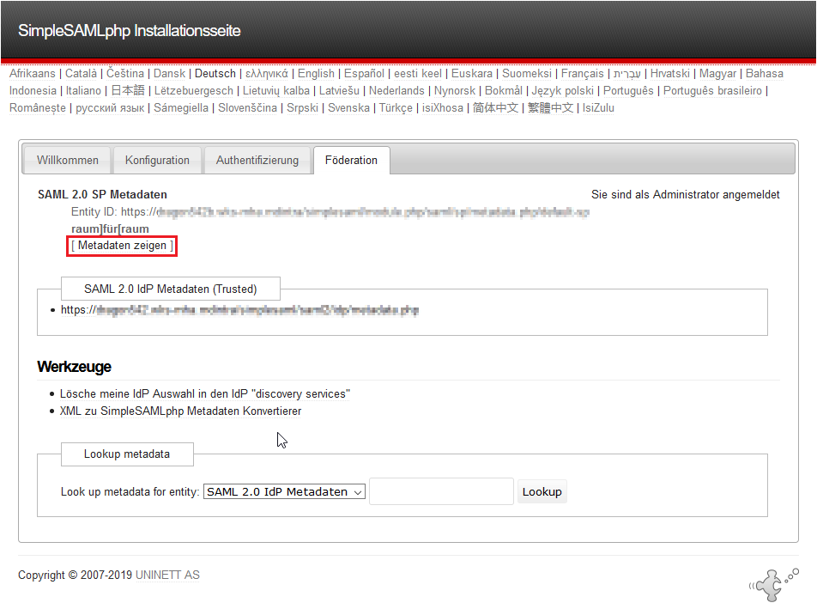Click Lösche meine IdP Auswahl link

pos(205,393)
